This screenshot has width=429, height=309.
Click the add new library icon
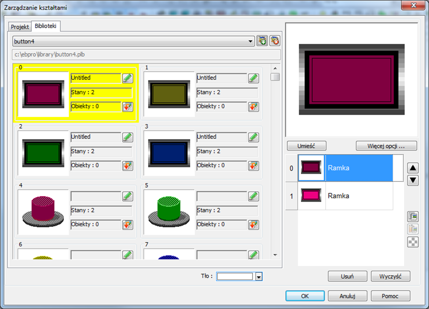[x=262, y=41]
